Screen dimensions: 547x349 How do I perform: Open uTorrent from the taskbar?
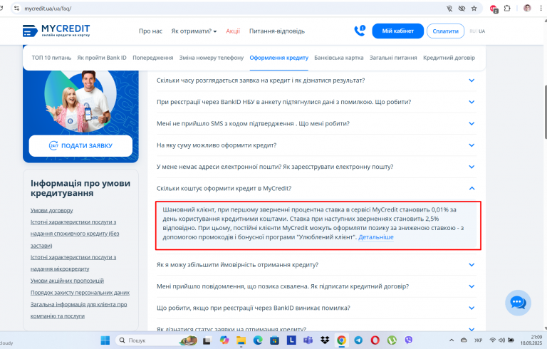[392, 340]
